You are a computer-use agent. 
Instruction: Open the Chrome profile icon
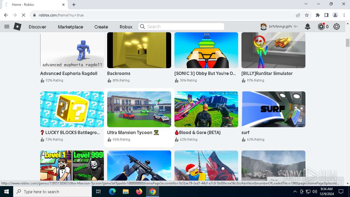pyautogui.click(x=335, y=15)
